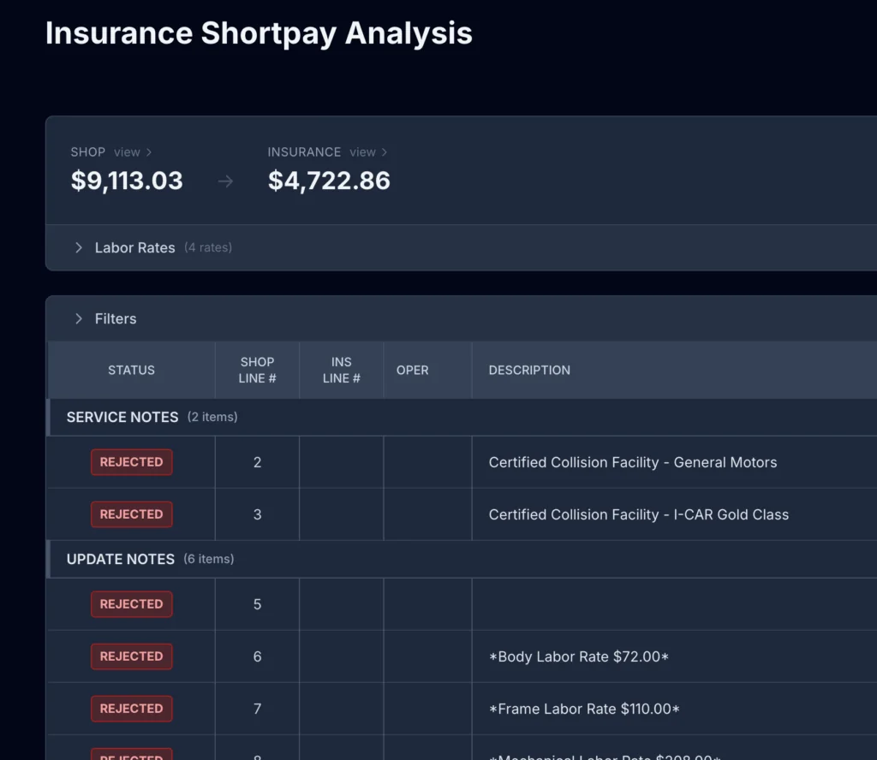Image resolution: width=877 pixels, height=760 pixels.
Task: Click REJECTED badge on shop line 3
Action: (131, 514)
